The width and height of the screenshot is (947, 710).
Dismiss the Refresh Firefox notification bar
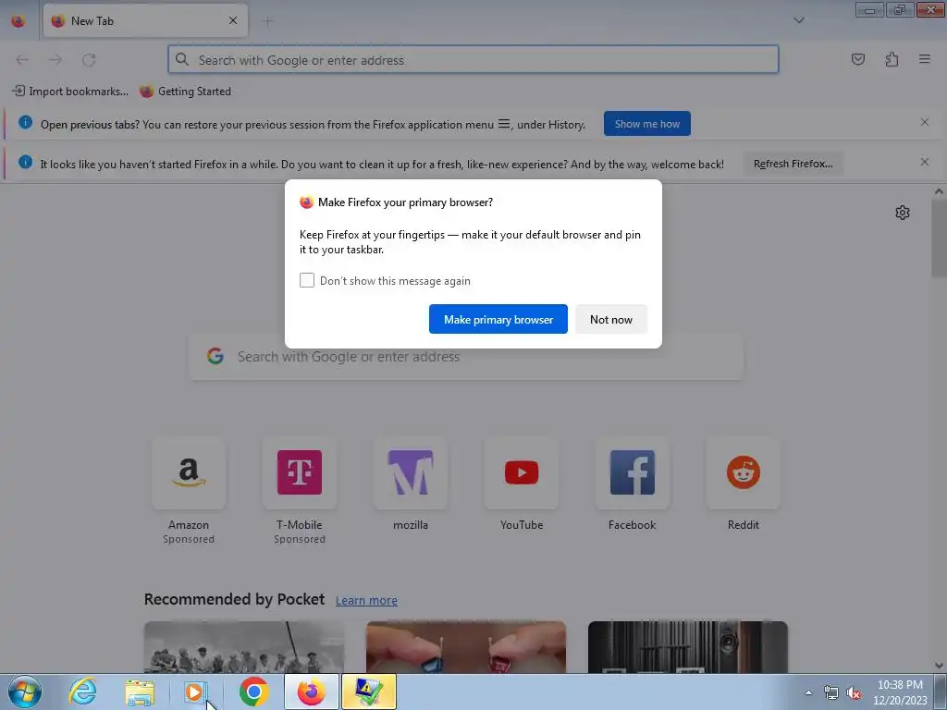tap(925, 163)
